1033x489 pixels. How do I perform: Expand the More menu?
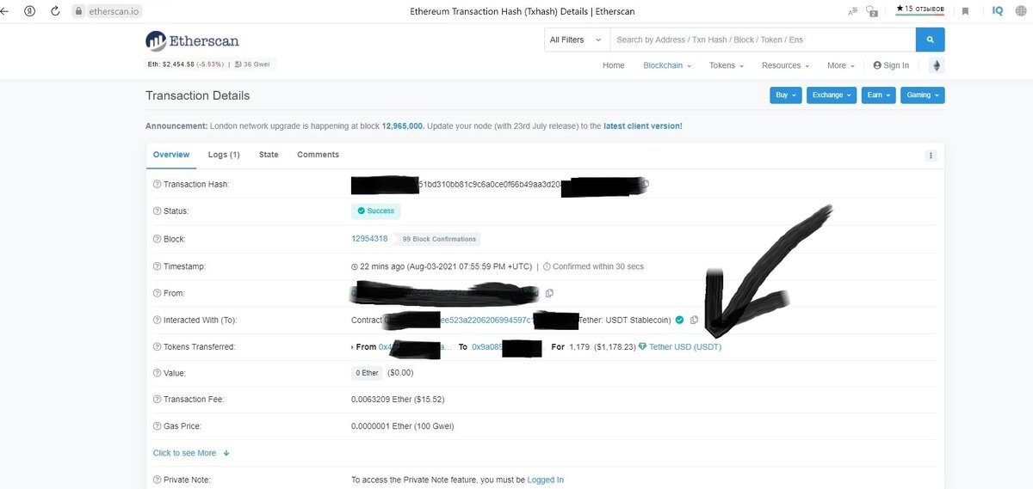(x=841, y=65)
